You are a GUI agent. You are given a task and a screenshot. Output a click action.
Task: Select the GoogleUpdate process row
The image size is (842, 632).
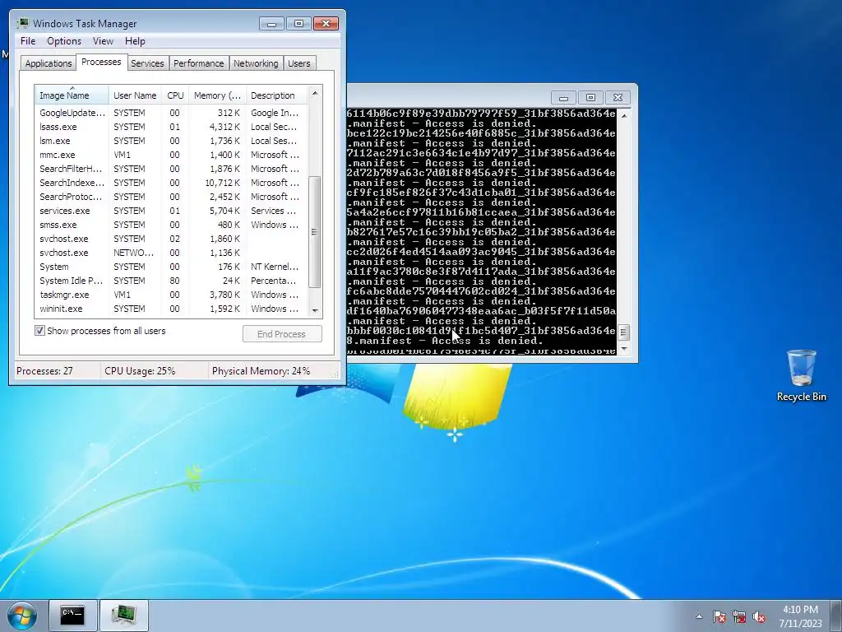tap(172, 113)
